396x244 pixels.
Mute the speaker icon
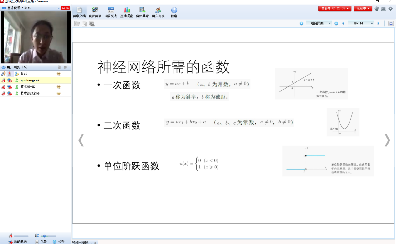coord(37,236)
